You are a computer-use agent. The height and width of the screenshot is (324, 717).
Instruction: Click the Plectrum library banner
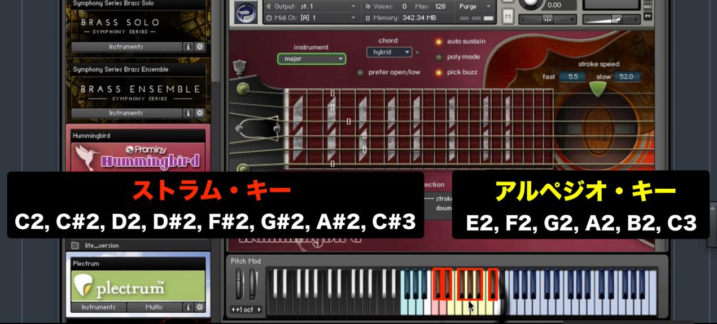(x=138, y=286)
